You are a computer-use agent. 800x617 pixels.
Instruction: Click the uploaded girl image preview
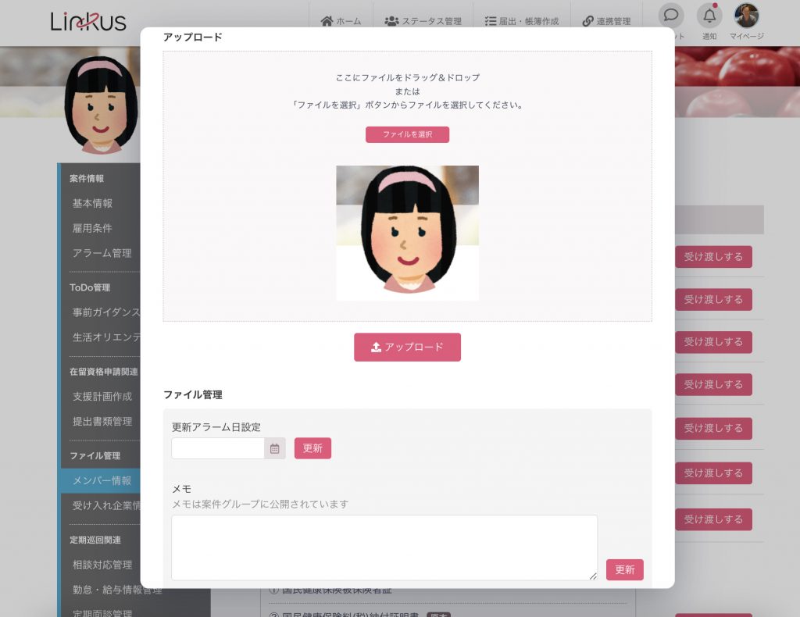[407, 233]
